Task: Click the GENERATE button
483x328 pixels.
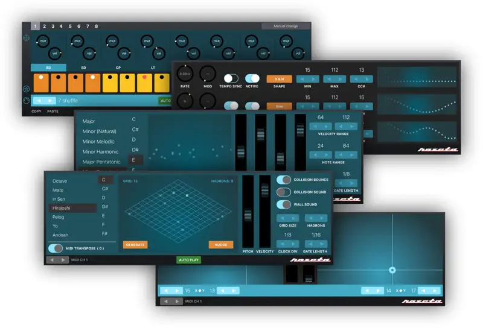Action: (135, 245)
